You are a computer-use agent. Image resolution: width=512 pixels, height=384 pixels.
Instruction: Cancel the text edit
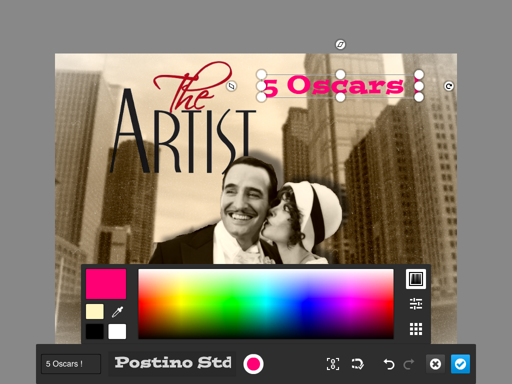point(435,364)
